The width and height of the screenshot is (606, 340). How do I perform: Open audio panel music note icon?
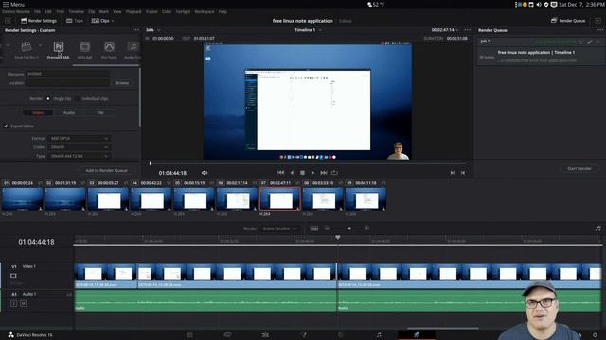tap(598, 229)
